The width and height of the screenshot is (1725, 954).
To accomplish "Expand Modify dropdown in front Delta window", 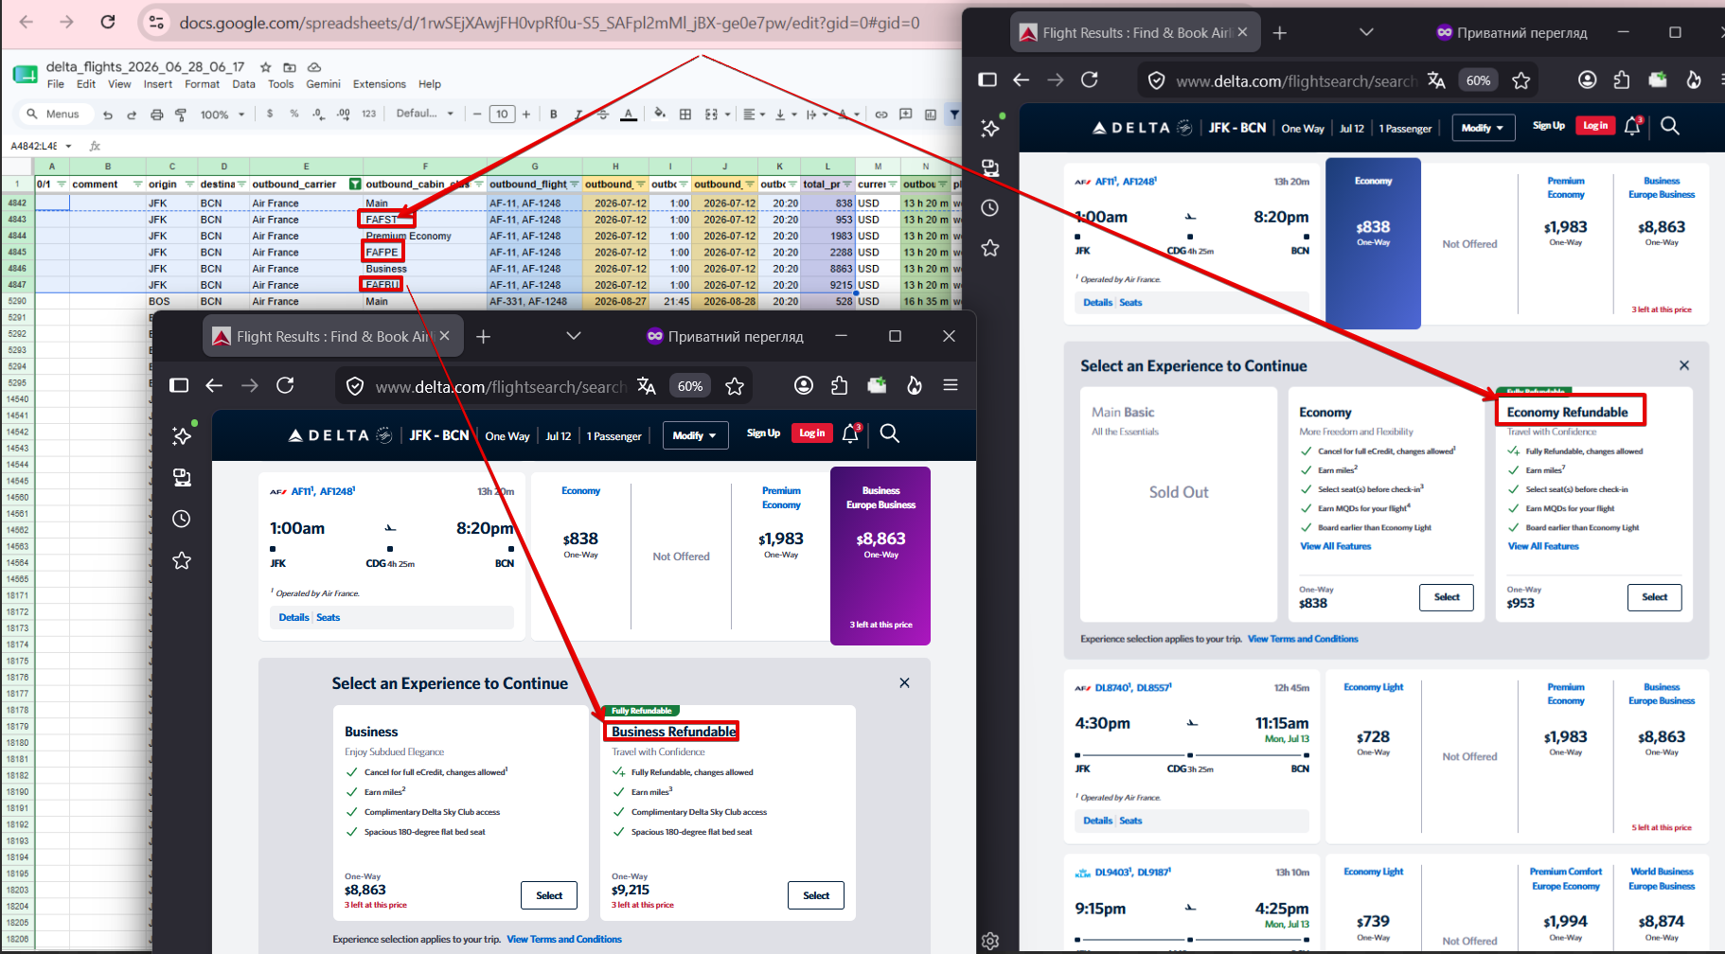I will (x=695, y=435).
